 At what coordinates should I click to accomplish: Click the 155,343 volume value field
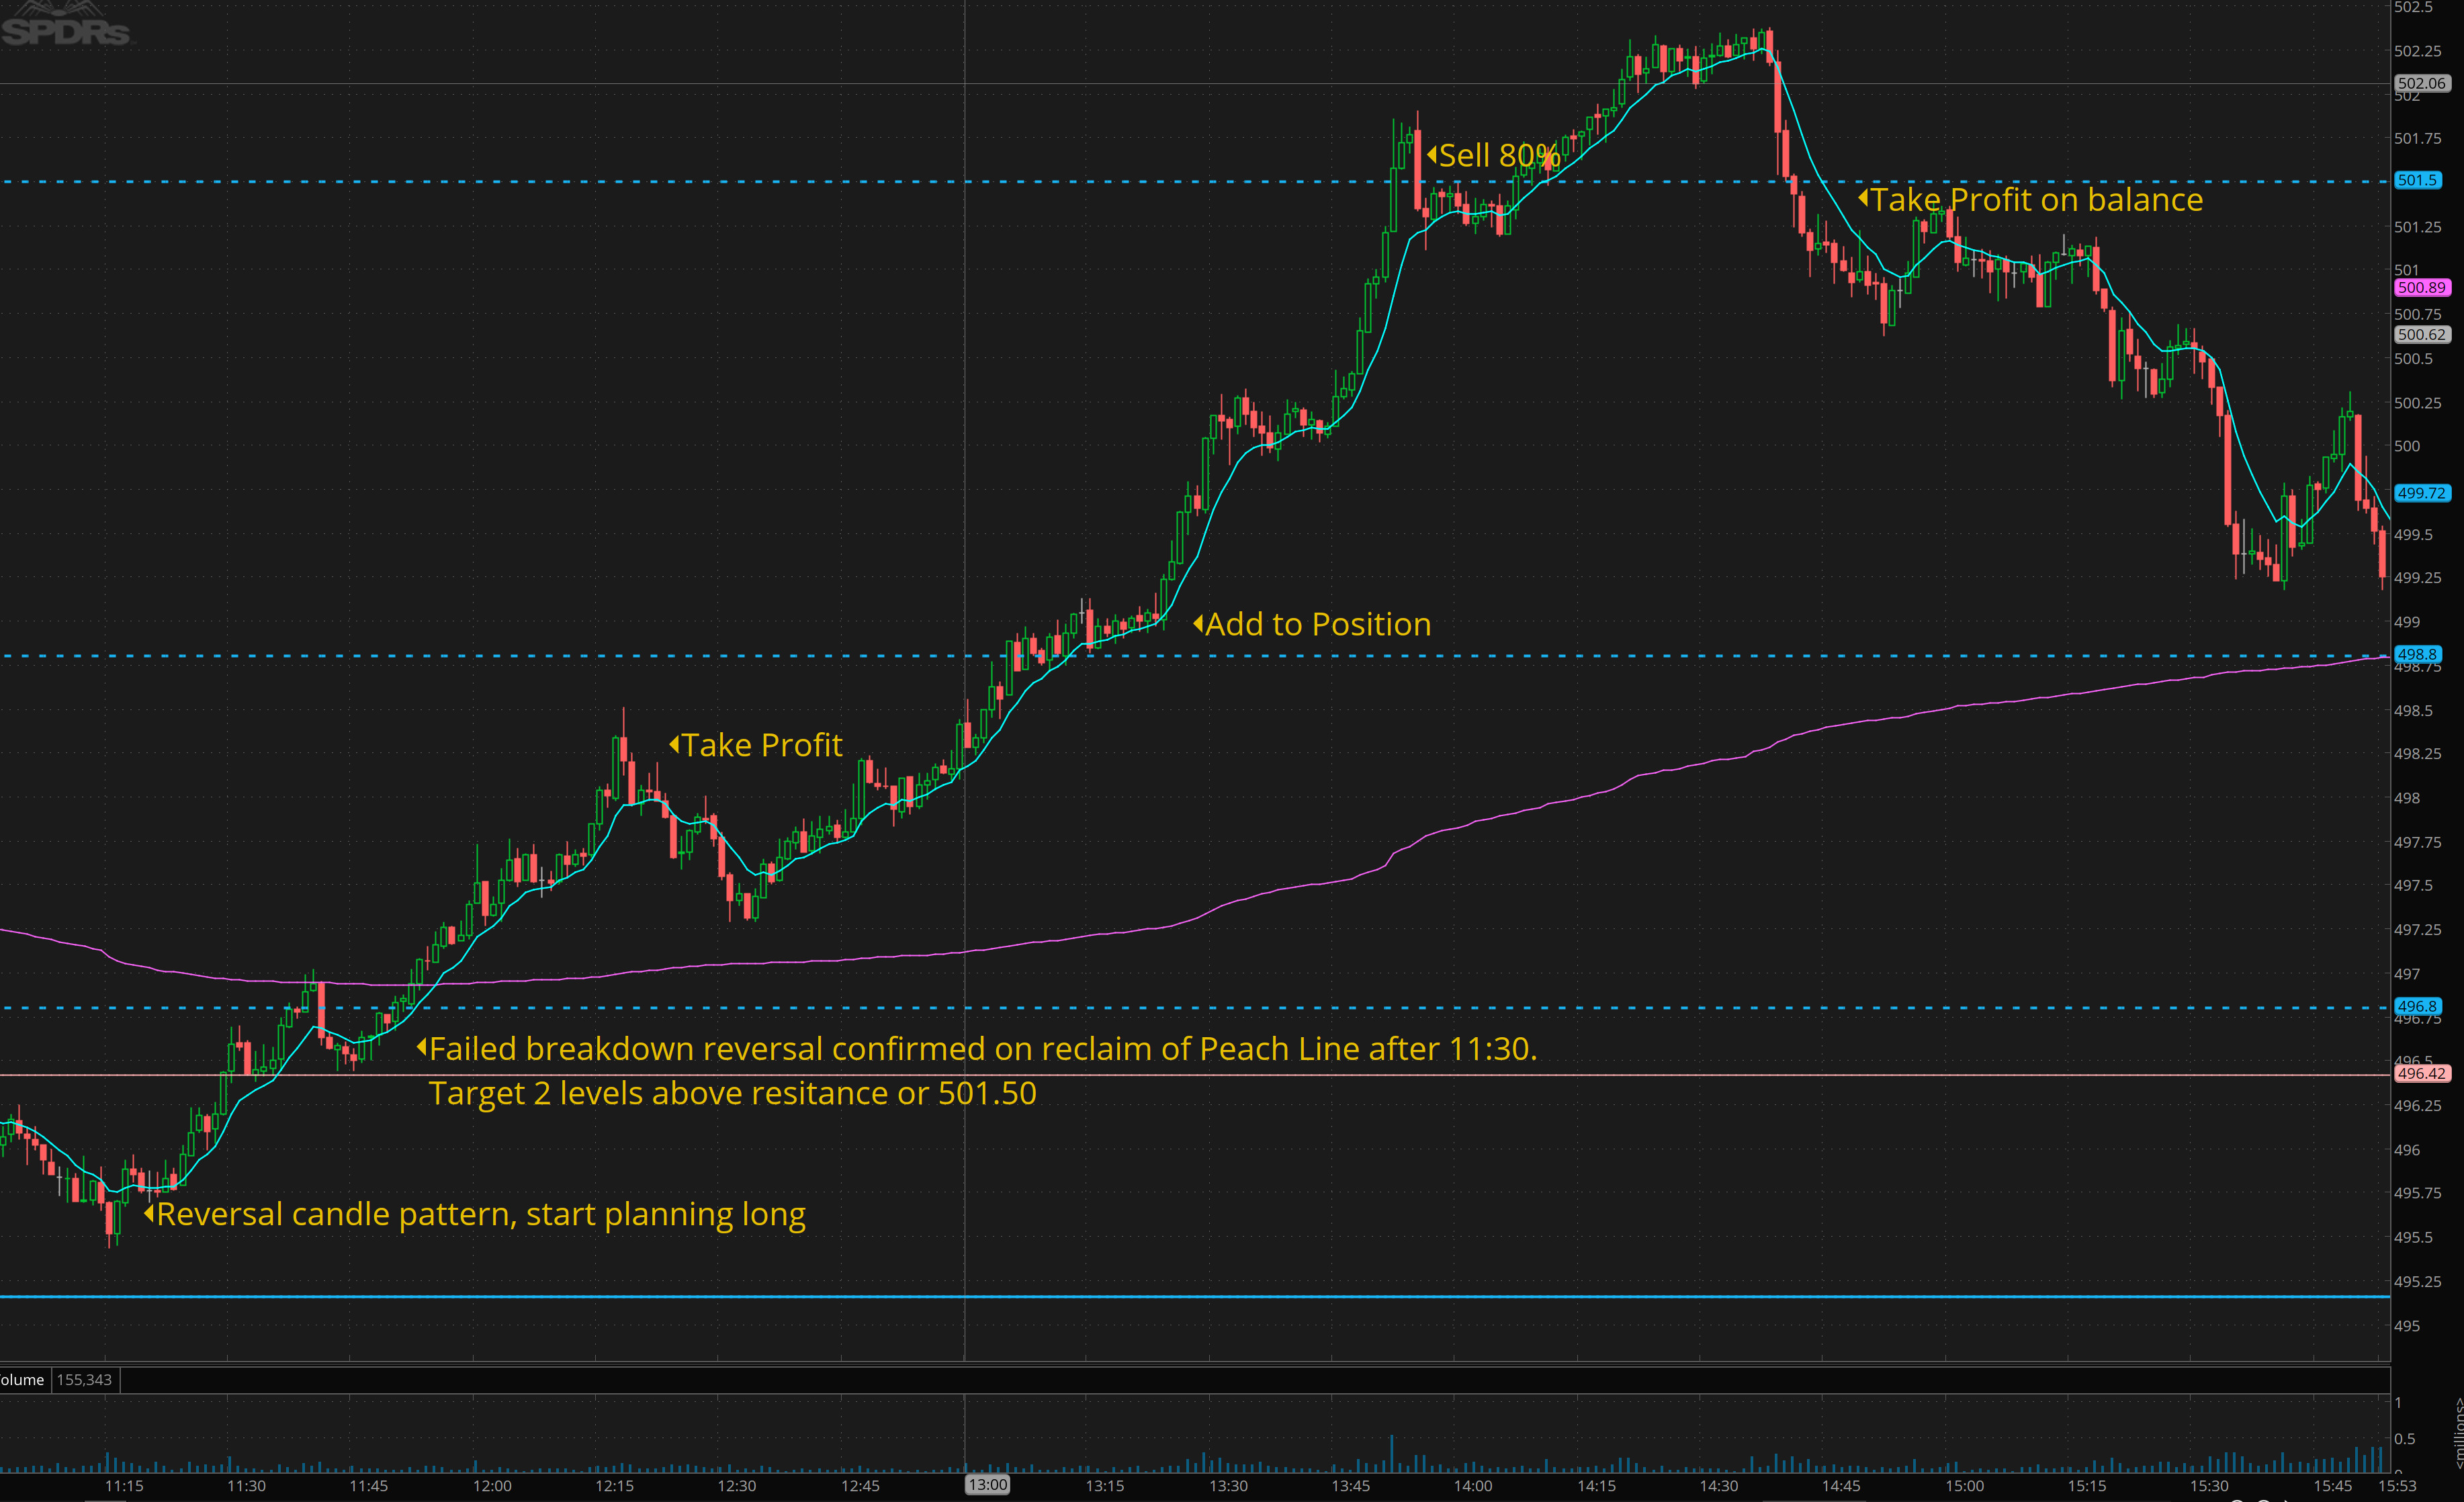pos(84,1380)
